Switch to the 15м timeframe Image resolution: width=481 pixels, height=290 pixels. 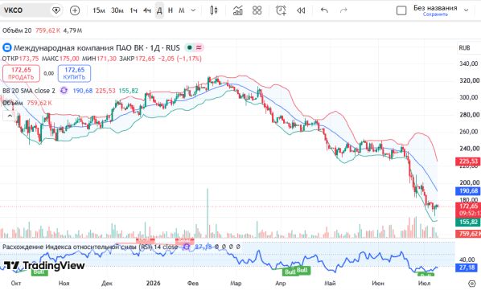click(99, 10)
